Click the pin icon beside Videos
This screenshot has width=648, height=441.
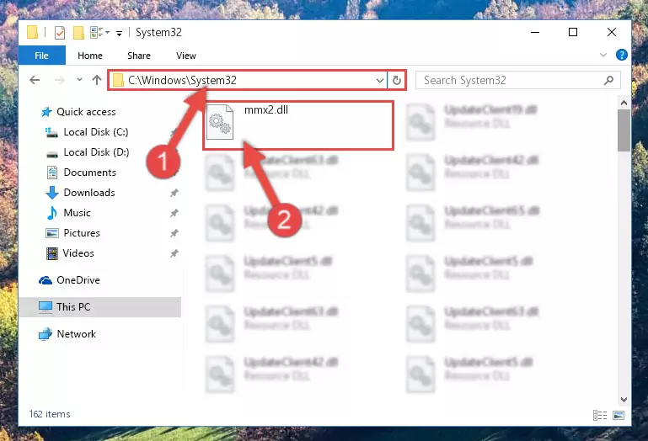tap(174, 253)
